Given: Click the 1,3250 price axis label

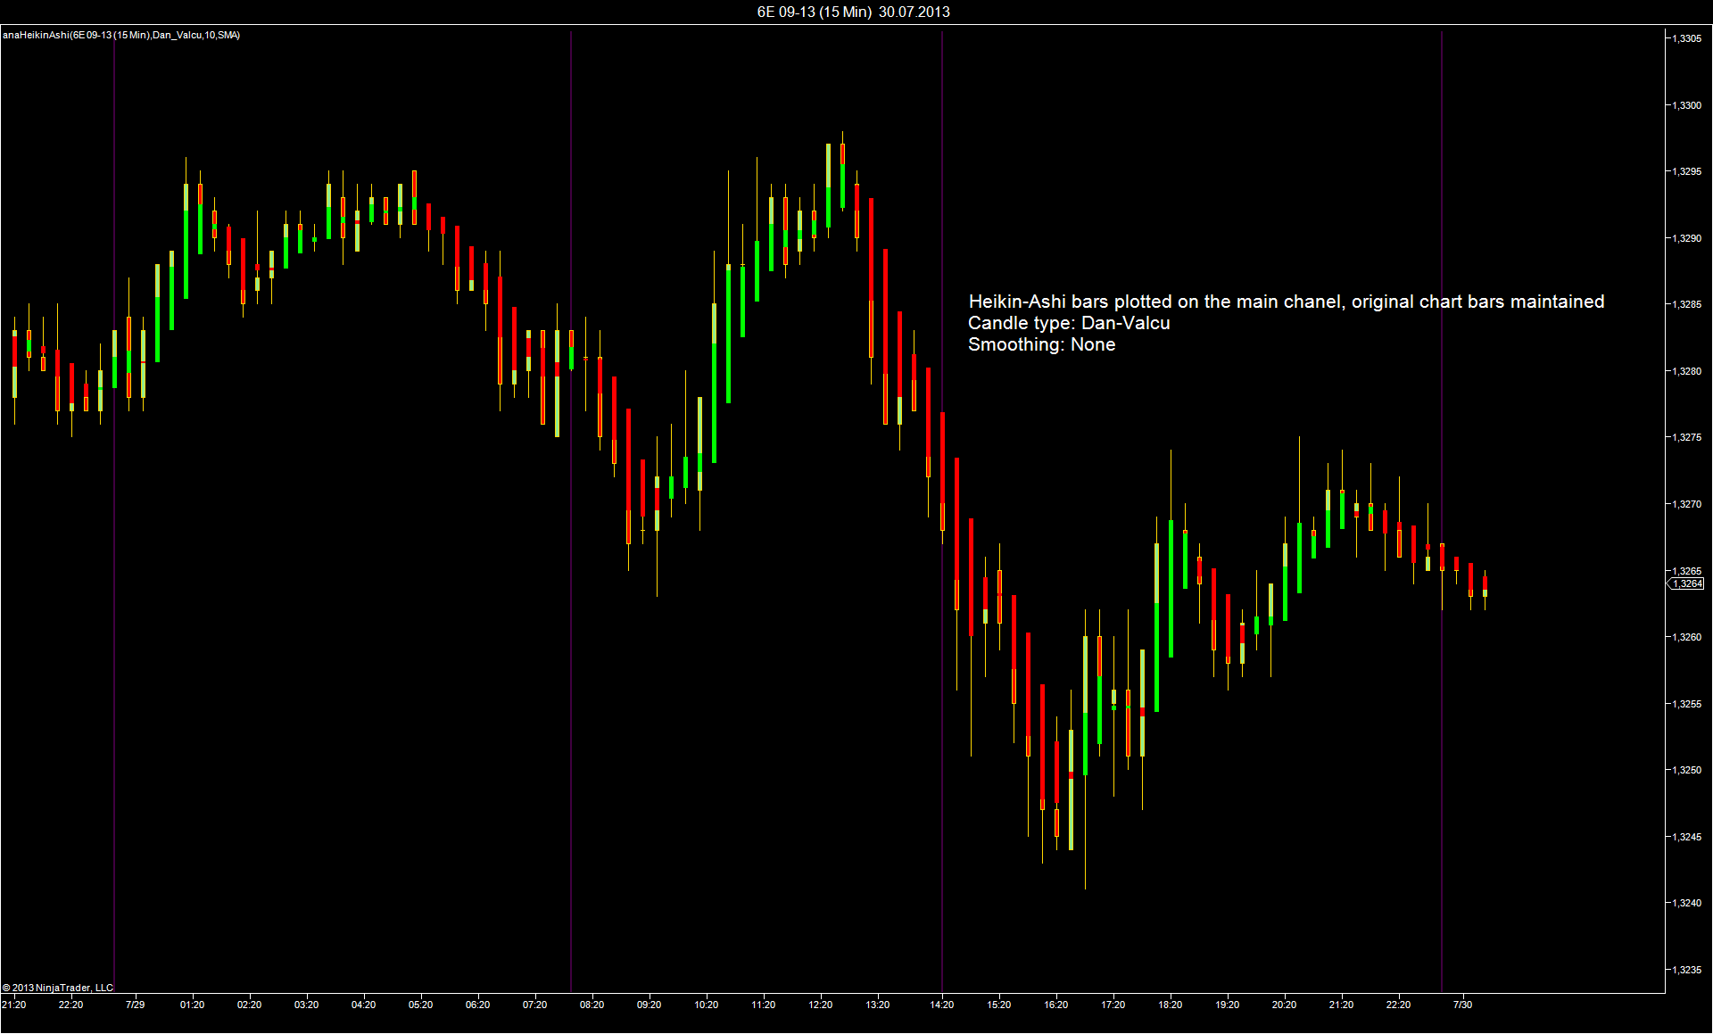Looking at the screenshot, I should tap(1685, 770).
